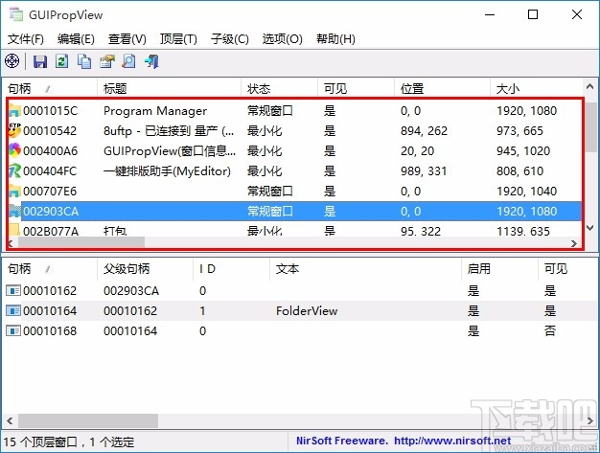Screen dimensions: 600x453
Task: Click the Refresh toolbar icon
Action: pos(62,61)
